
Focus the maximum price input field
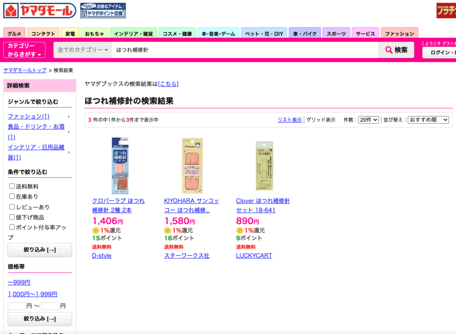[51, 306]
